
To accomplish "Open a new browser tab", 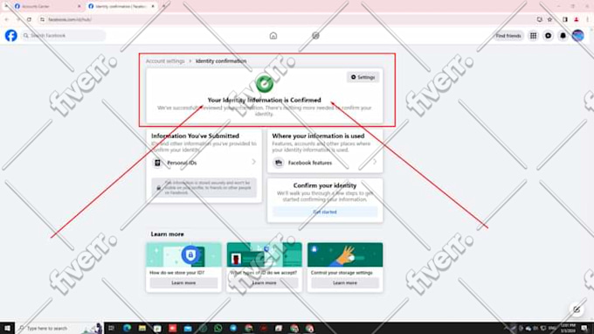I will pos(164,6).
